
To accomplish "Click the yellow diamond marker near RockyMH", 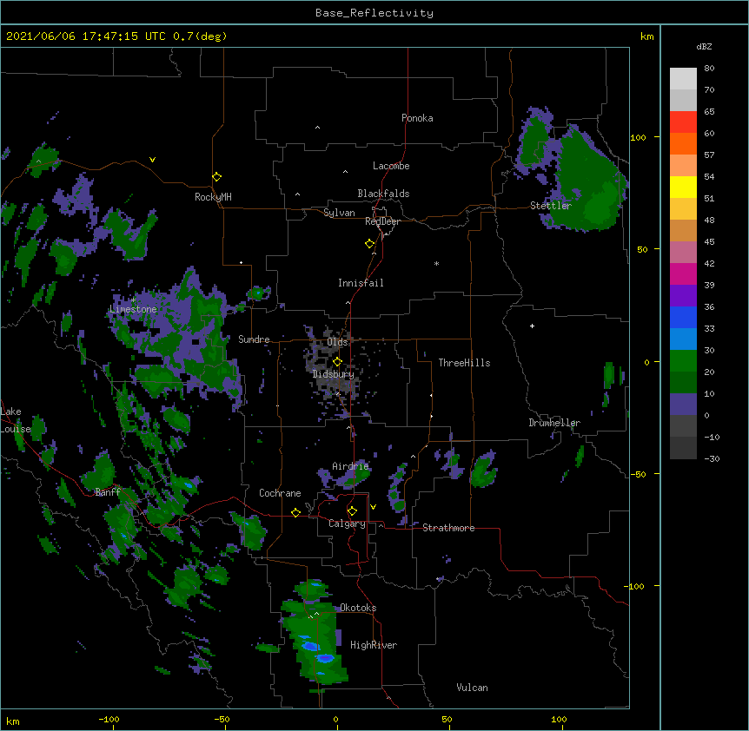I will 216,177.
